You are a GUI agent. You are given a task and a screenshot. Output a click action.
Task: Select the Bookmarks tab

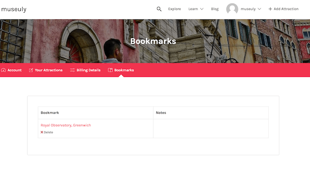(x=121, y=70)
